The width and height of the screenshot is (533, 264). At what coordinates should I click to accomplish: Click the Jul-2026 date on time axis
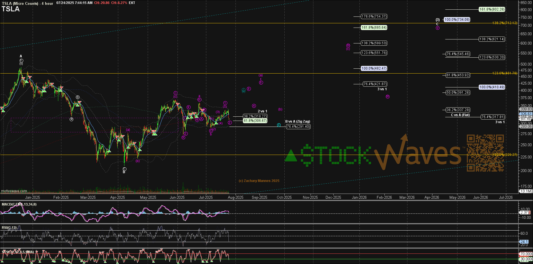pos(506,197)
